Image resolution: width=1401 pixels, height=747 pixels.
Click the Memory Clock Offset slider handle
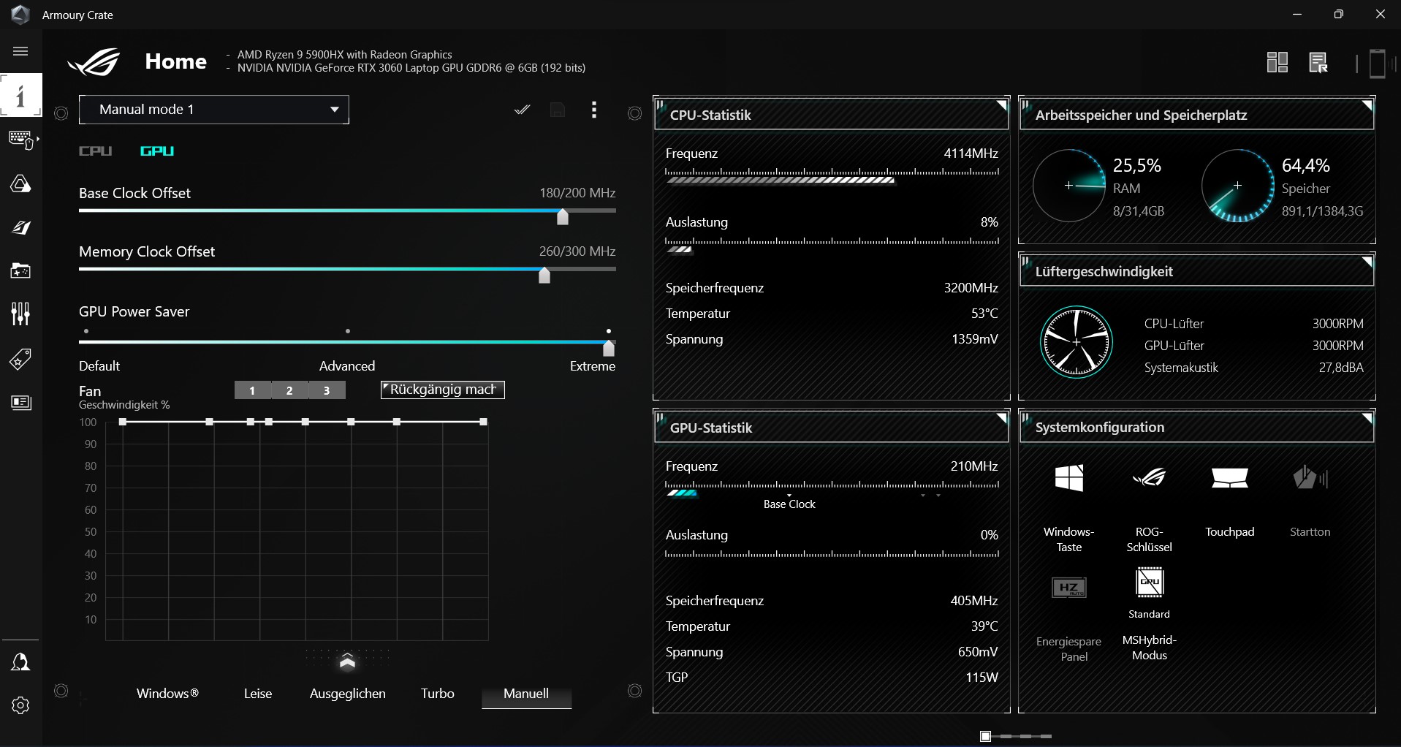click(544, 275)
